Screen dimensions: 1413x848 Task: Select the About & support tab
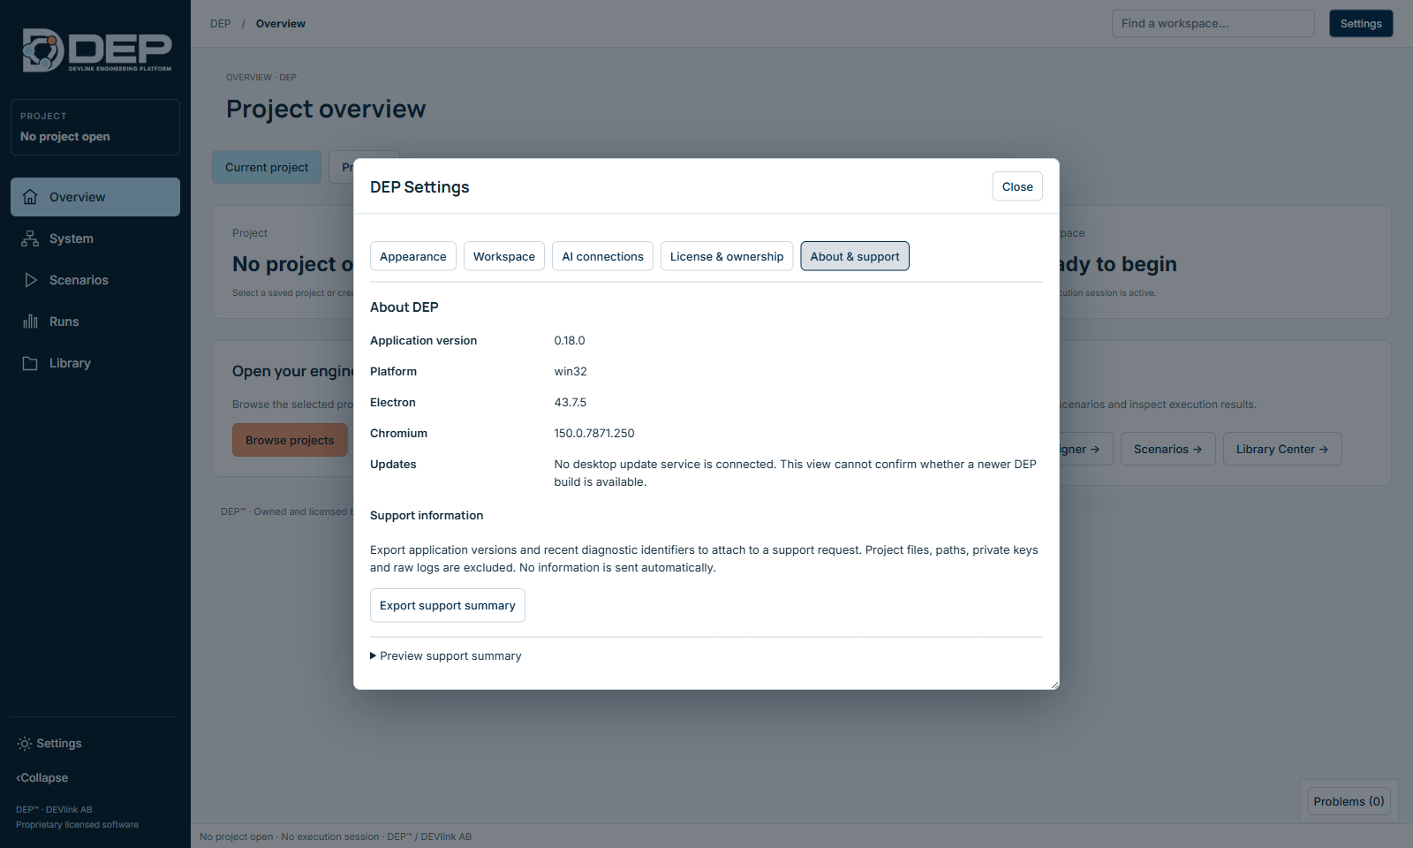point(855,256)
